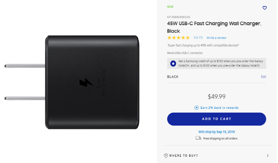The image size is (278, 163).
Task: Click the five-star rating stars
Action: (179, 38)
